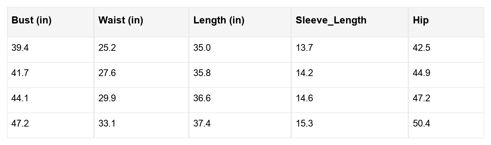Click waist value 27.6
Screen dimensions: 491x145
pos(107,73)
